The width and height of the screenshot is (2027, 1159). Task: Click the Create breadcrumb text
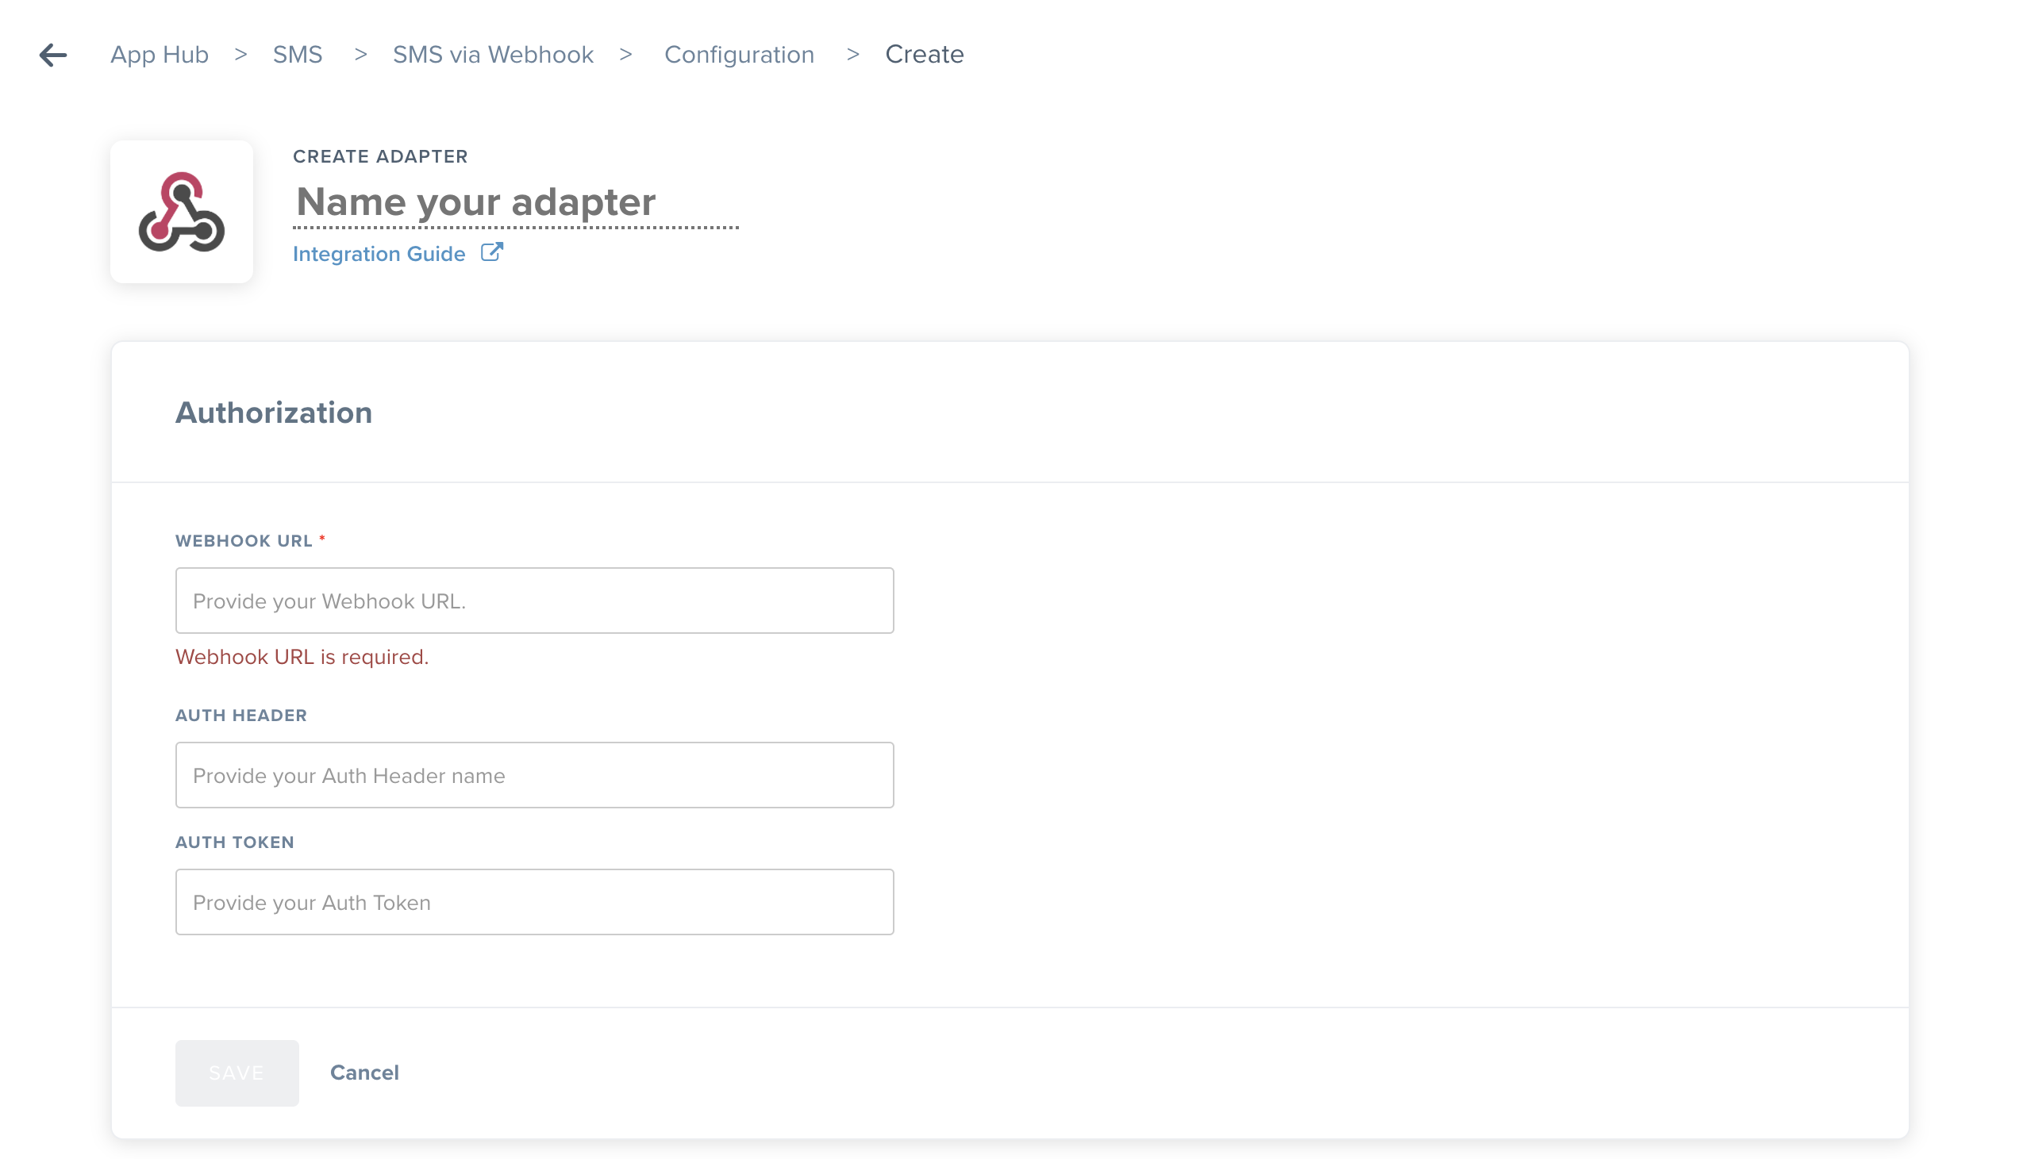pos(925,55)
